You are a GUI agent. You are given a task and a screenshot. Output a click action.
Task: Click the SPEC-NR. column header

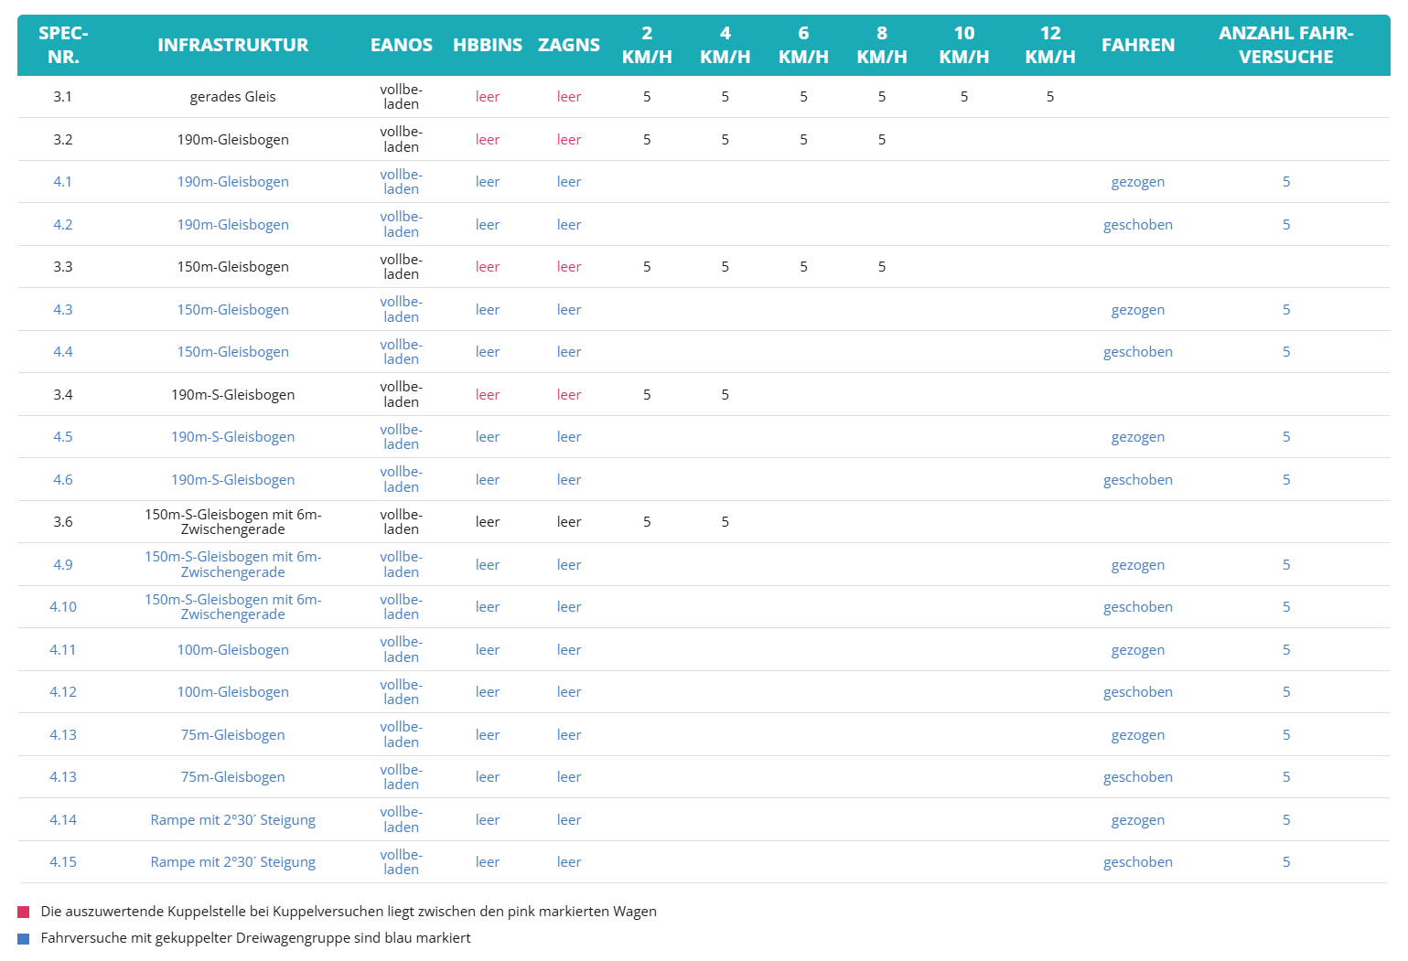[63, 45]
